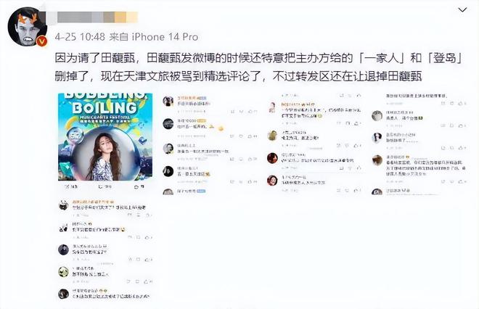The height and width of the screenshot is (309, 479).
Task: Click the woman's portrait in festival poster
Action: [x=105, y=154]
